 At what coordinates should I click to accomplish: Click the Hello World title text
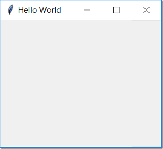pos(40,10)
